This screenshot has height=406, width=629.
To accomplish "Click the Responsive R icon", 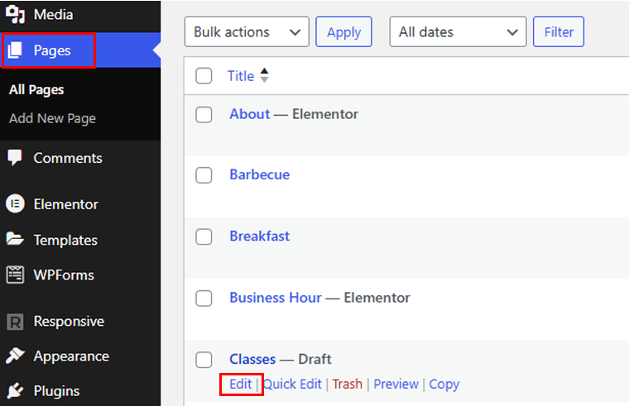I will click(x=15, y=322).
